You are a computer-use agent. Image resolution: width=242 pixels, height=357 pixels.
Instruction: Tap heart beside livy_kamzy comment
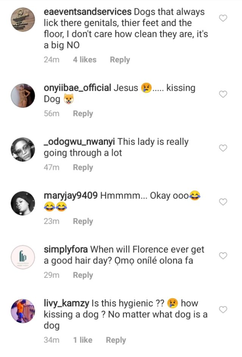coord(223,310)
